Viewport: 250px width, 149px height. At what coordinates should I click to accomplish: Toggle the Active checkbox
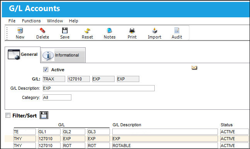(46, 70)
